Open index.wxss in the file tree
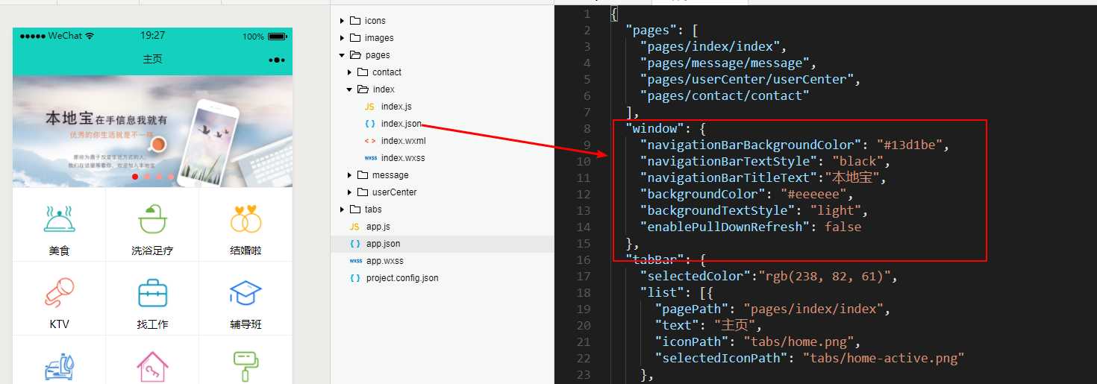This screenshot has width=1097, height=384. click(402, 158)
